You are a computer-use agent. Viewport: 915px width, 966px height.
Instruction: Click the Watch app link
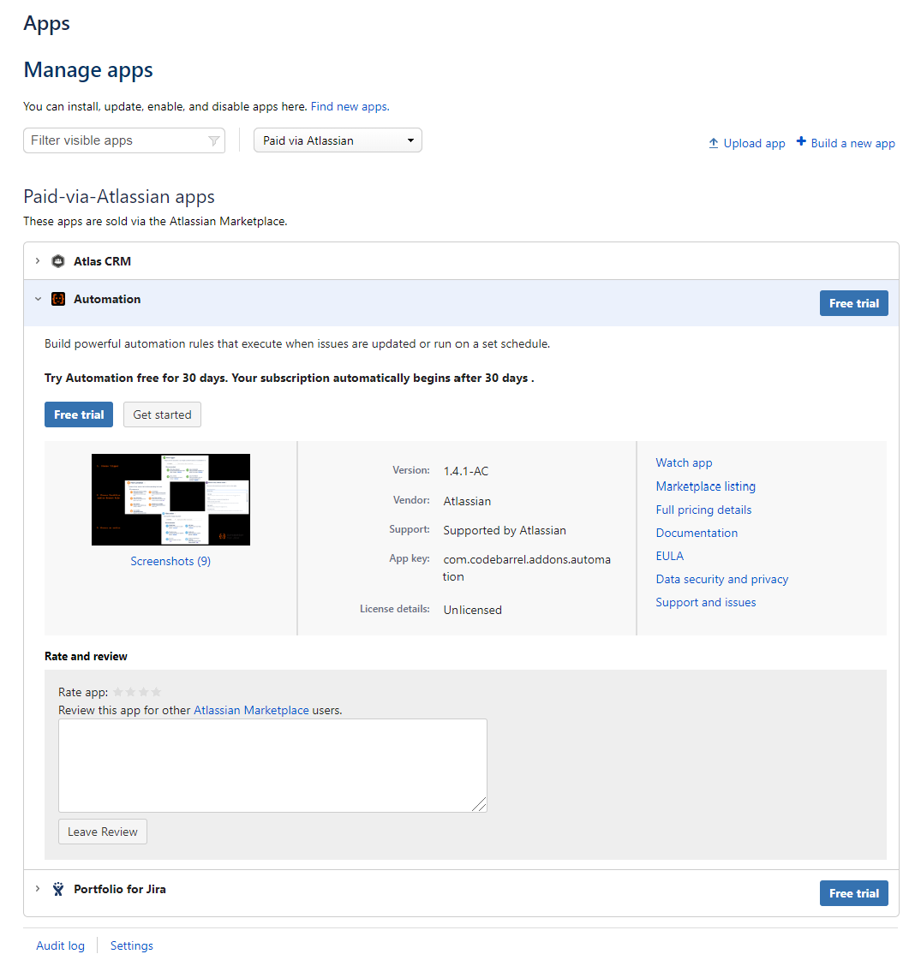tap(684, 462)
